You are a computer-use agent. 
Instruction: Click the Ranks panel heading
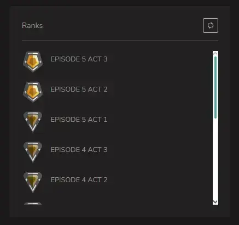pos(32,25)
